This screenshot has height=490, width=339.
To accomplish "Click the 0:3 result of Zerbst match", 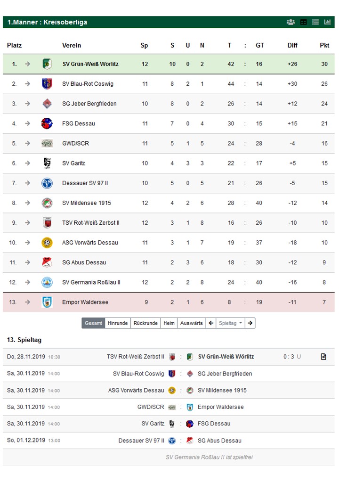I will point(289,357).
